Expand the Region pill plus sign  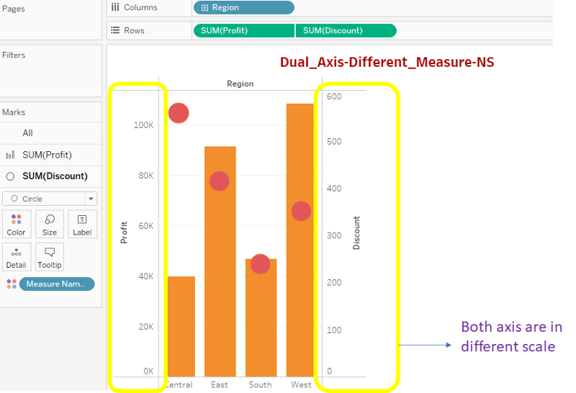coord(204,8)
